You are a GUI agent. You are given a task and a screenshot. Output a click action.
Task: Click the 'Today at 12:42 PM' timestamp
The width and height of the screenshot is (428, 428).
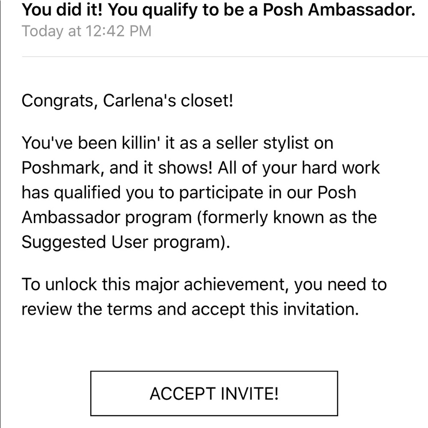pos(87,31)
